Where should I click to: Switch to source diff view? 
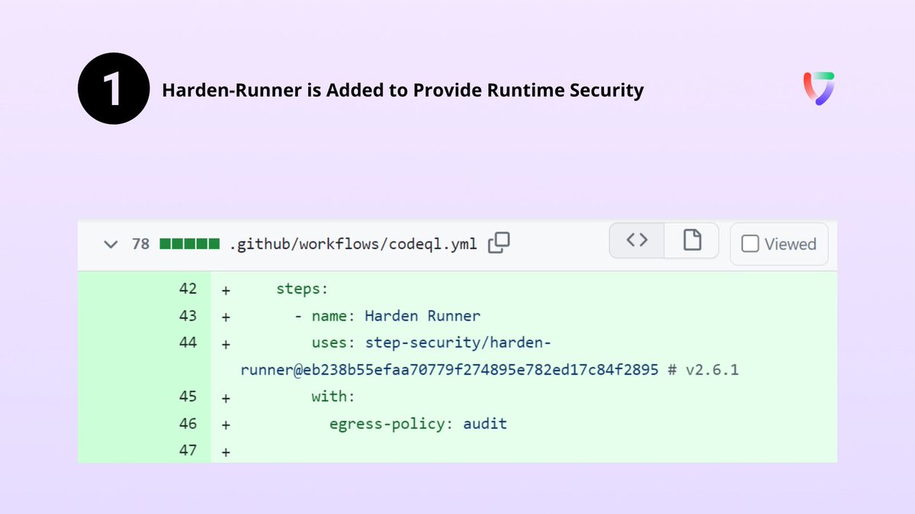[x=637, y=241]
